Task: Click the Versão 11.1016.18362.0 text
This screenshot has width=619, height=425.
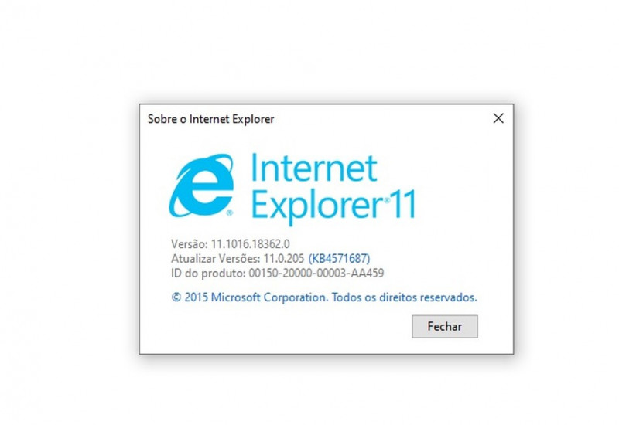Action: click(x=230, y=243)
